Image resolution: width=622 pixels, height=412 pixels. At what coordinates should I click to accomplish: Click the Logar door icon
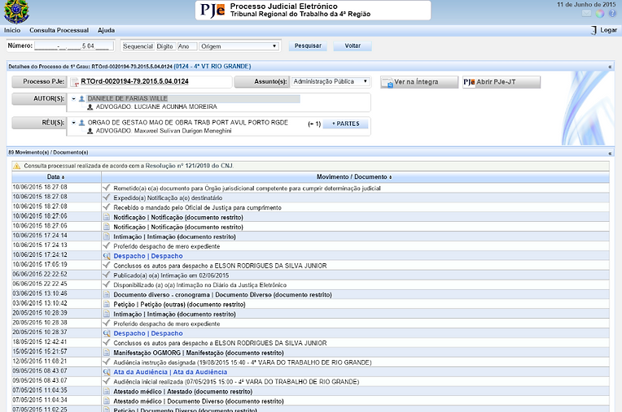click(x=594, y=30)
